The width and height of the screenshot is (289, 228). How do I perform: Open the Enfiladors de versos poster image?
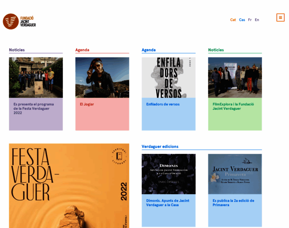coord(168,78)
